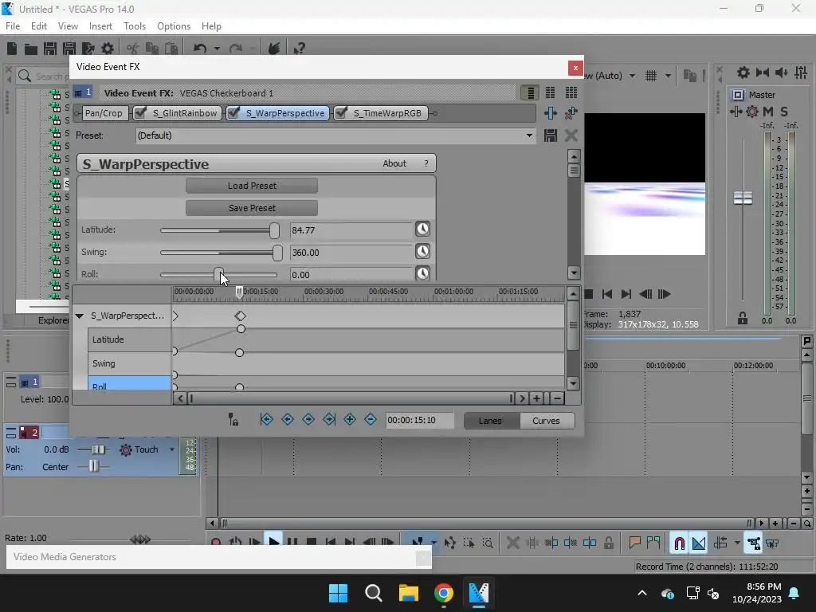This screenshot has width=816, height=612.
Task: Click the Save Preset button
Action: 252,208
